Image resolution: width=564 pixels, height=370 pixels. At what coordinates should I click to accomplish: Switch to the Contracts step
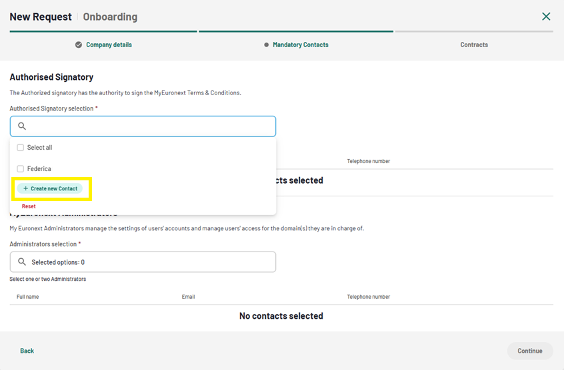point(474,45)
